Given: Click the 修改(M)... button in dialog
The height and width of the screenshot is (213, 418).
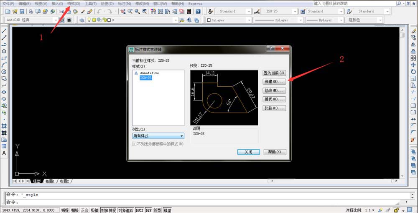Looking at the screenshot, I should (274, 90).
